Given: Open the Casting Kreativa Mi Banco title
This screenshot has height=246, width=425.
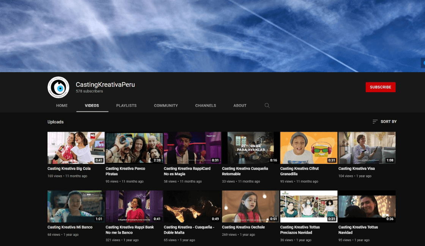Looking at the screenshot, I should 70,227.
